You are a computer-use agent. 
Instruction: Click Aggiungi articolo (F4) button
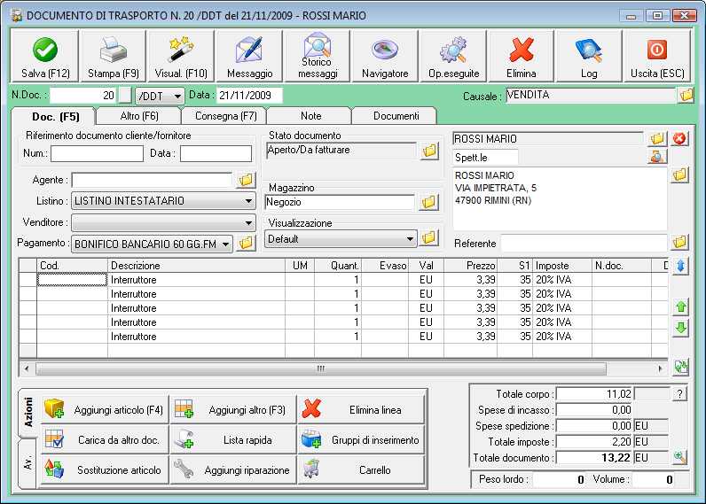(104, 409)
